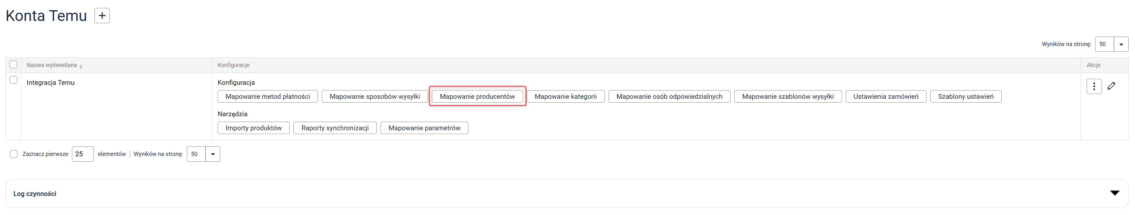
Task: Open top Wyników na stronę dropdown
Action: pos(1120,44)
